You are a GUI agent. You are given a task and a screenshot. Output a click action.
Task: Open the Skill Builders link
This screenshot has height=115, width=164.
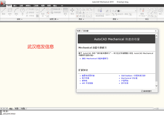tap(134, 75)
